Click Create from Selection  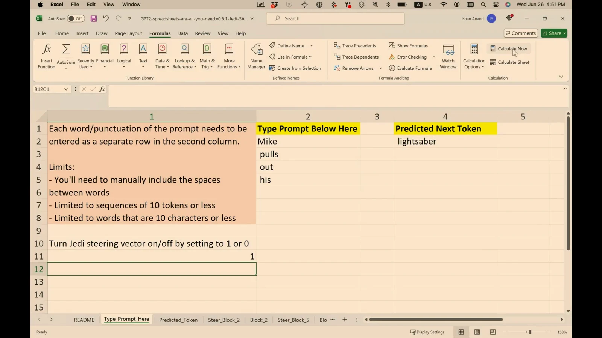tap(295, 68)
